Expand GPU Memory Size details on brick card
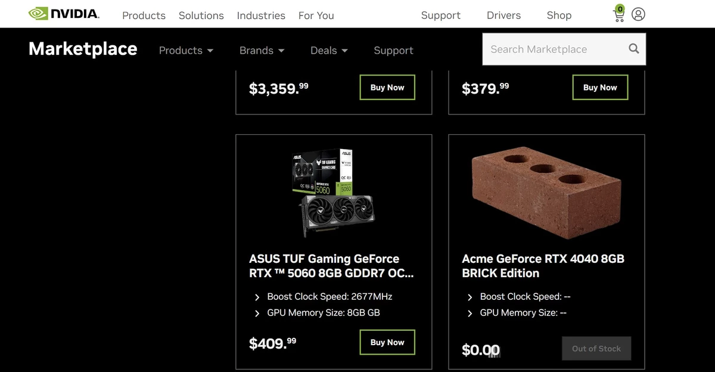Screen dimensions: 715x372 click(x=470, y=312)
